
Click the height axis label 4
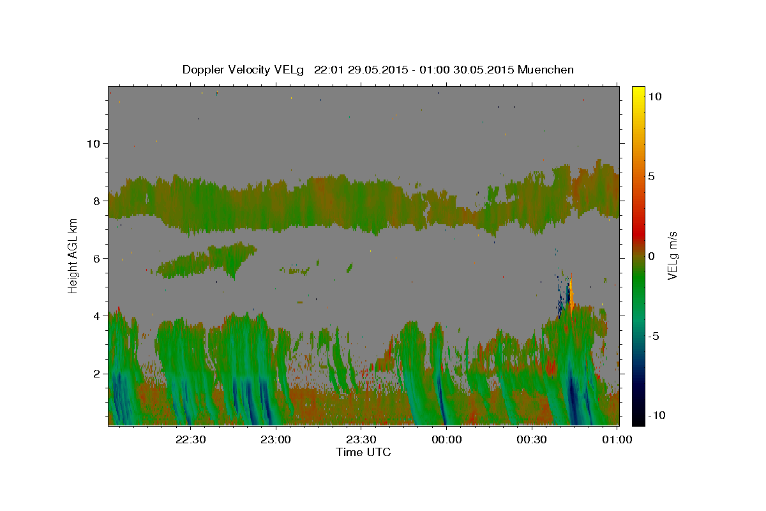click(x=97, y=316)
